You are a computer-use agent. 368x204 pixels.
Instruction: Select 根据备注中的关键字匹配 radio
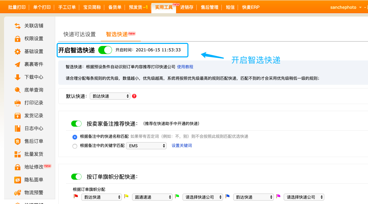(74, 146)
